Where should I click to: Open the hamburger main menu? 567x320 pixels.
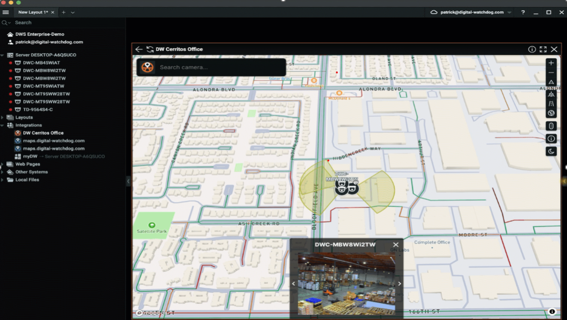6,12
